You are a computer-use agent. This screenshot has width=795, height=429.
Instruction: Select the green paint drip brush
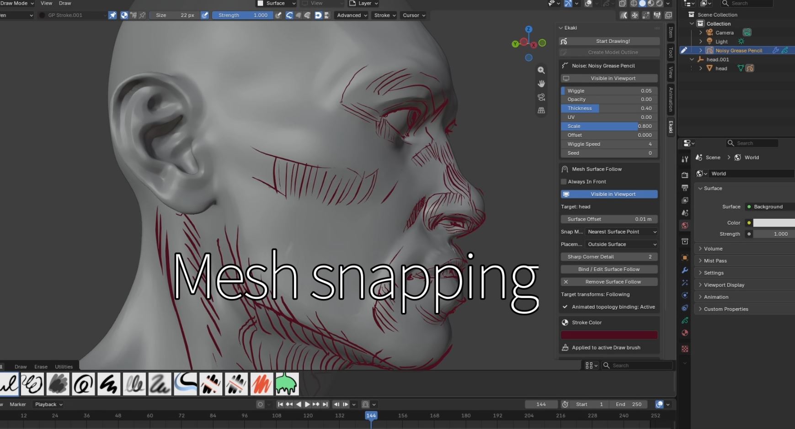click(x=287, y=384)
